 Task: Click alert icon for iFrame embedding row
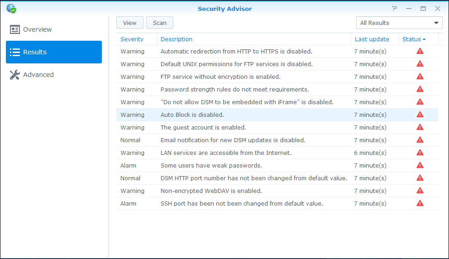click(420, 102)
